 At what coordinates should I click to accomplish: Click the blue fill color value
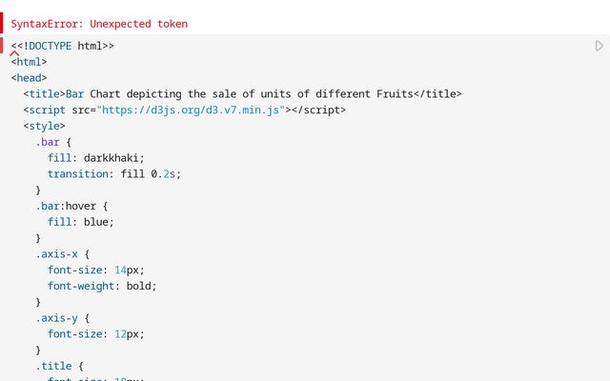coord(98,222)
